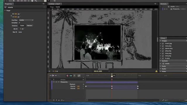Select the movie symbol in Library
Screen dimensions: 187x105
[x=167, y=64]
